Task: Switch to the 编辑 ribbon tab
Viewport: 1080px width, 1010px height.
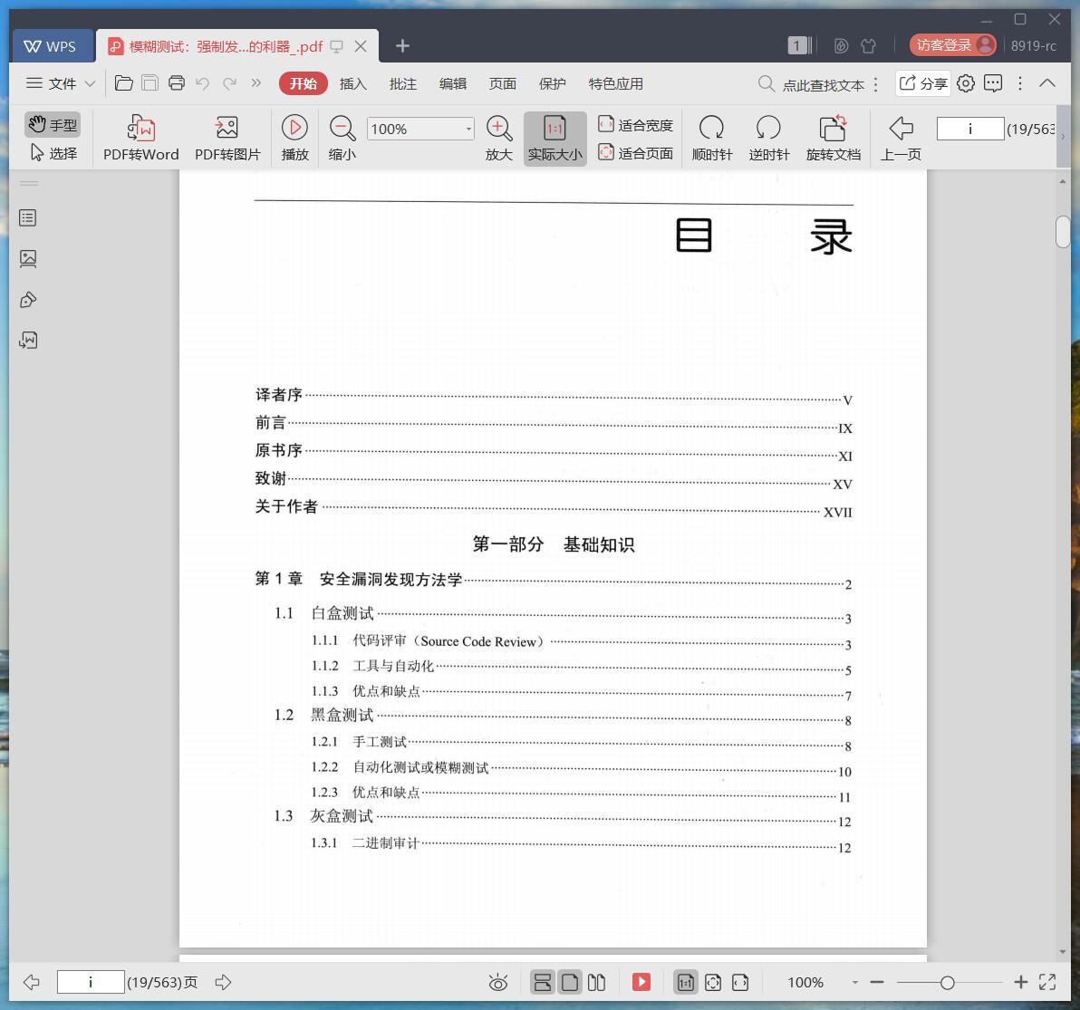Action: click(x=452, y=83)
